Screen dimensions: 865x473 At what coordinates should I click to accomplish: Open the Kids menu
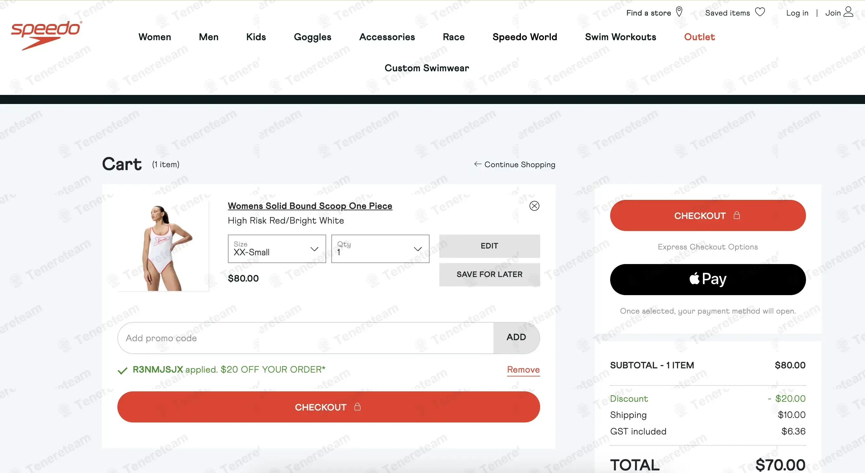pos(256,37)
